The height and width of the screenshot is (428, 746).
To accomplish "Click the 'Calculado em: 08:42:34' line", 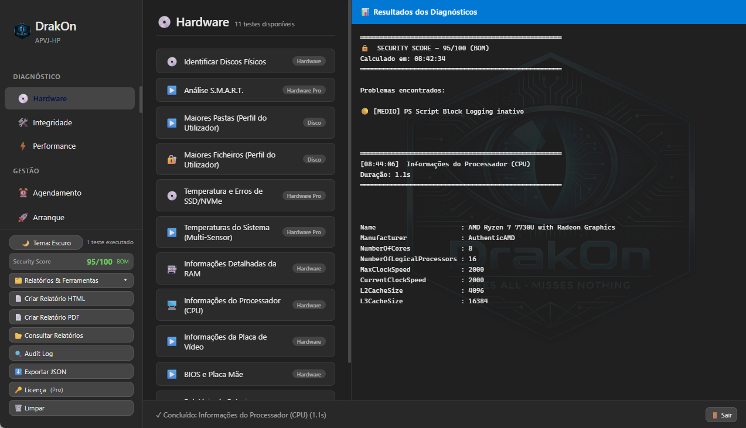I will pos(403,59).
